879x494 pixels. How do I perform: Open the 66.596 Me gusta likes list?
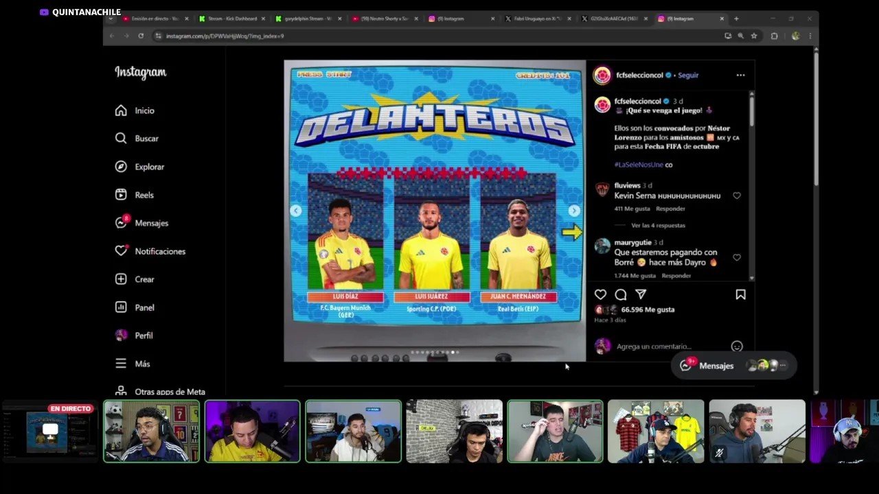(x=648, y=309)
